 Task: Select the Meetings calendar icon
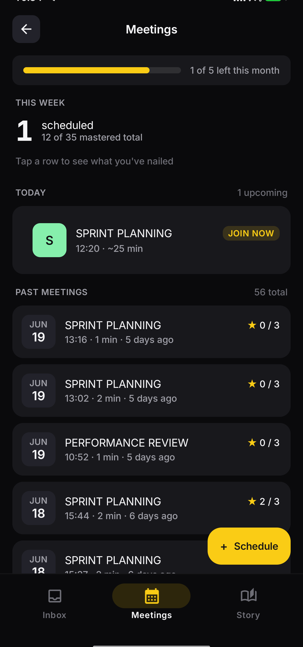click(151, 596)
